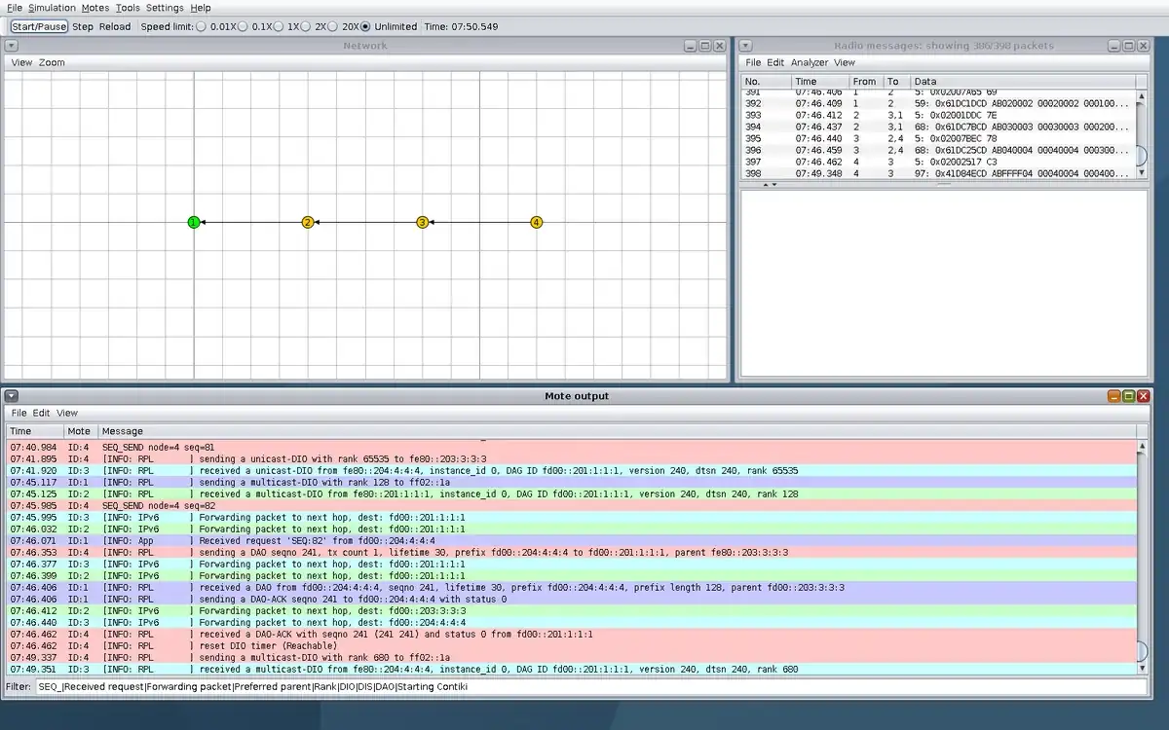Open the Simulation menu
The width and height of the screenshot is (1169, 730).
tap(52, 8)
